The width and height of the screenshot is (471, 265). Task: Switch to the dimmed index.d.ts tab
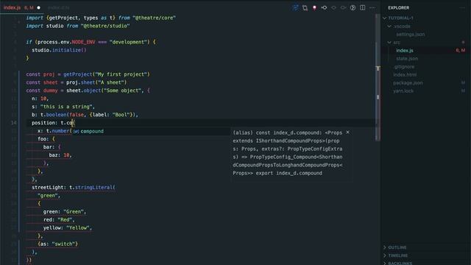tap(59, 7)
